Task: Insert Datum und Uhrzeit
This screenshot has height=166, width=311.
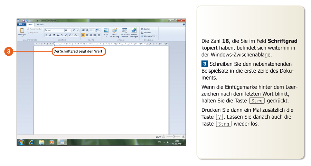Action: tap(124, 31)
